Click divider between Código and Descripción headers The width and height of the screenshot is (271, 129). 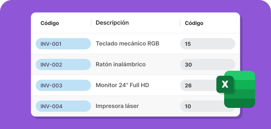(91, 23)
